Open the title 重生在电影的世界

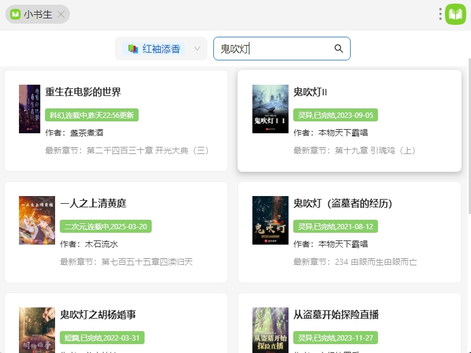(83, 92)
